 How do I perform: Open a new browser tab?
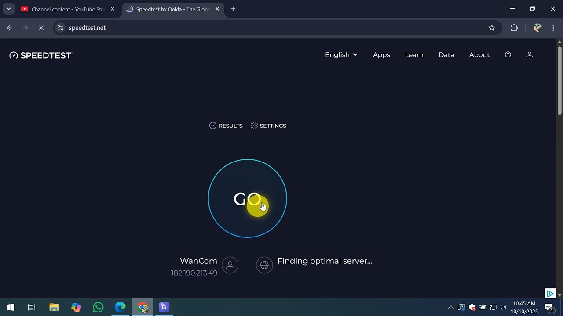click(233, 9)
